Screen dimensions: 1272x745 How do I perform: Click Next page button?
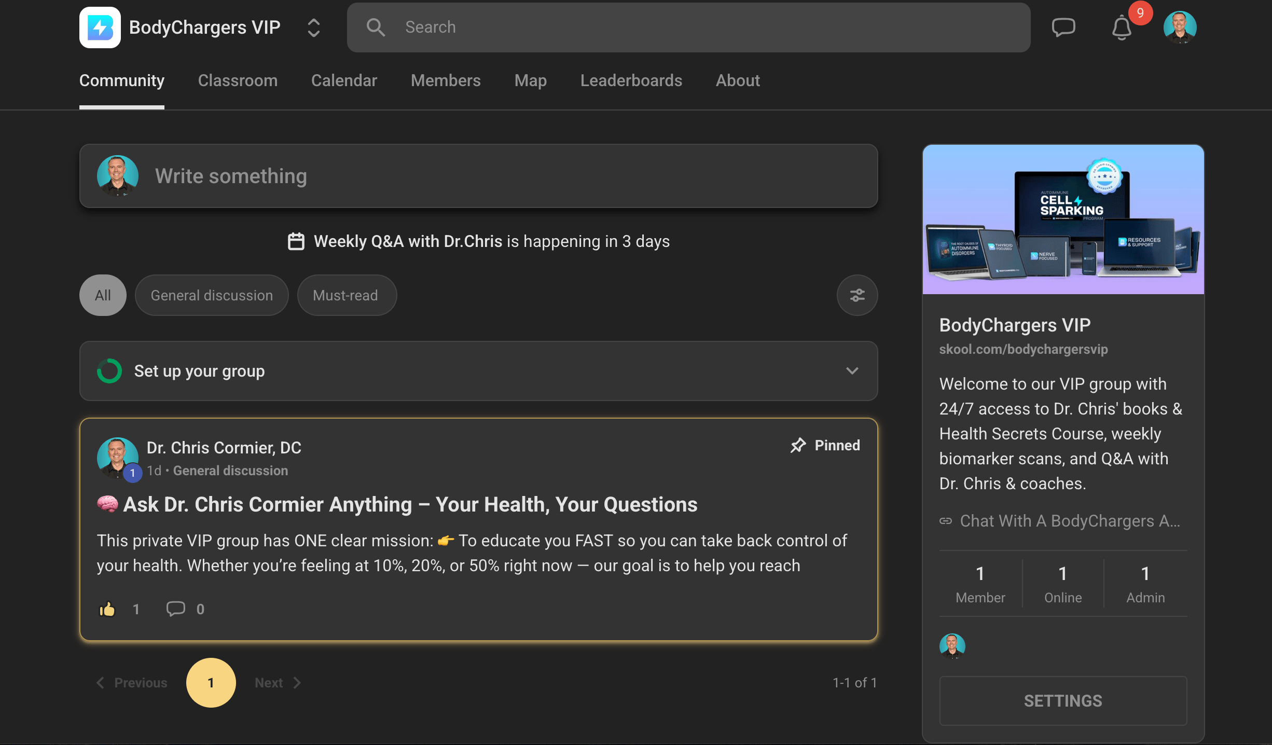tap(278, 683)
